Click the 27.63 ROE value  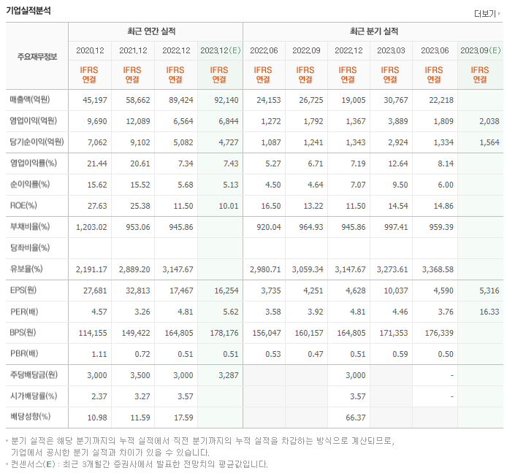(97, 206)
